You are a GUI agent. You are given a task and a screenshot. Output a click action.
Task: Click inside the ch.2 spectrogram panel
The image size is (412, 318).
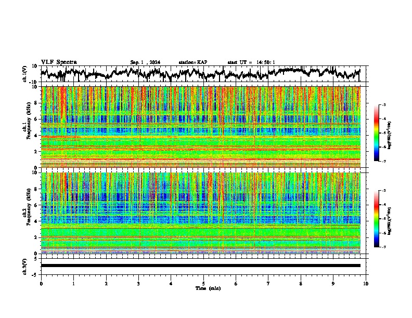201,213
